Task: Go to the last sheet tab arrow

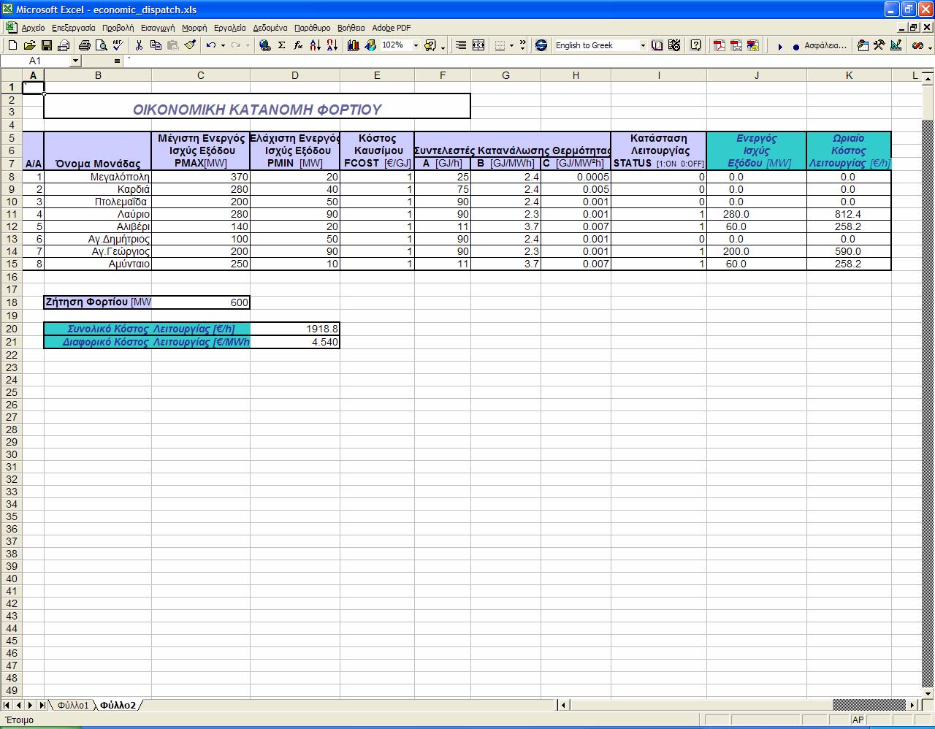Action: pyautogui.click(x=42, y=705)
